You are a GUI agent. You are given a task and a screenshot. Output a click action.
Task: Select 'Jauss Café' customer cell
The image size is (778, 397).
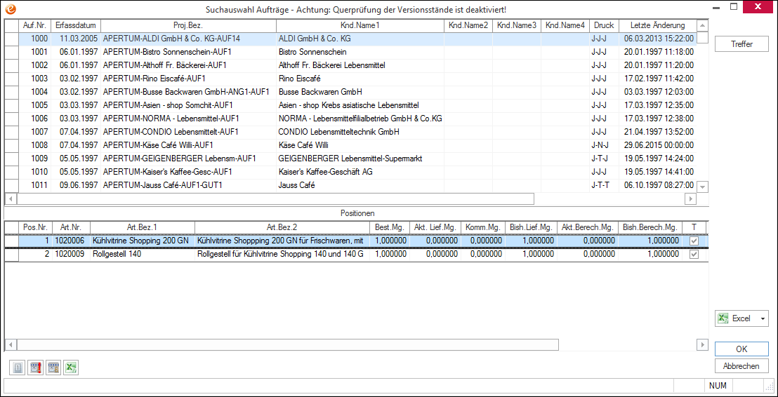tap(360, 186)
